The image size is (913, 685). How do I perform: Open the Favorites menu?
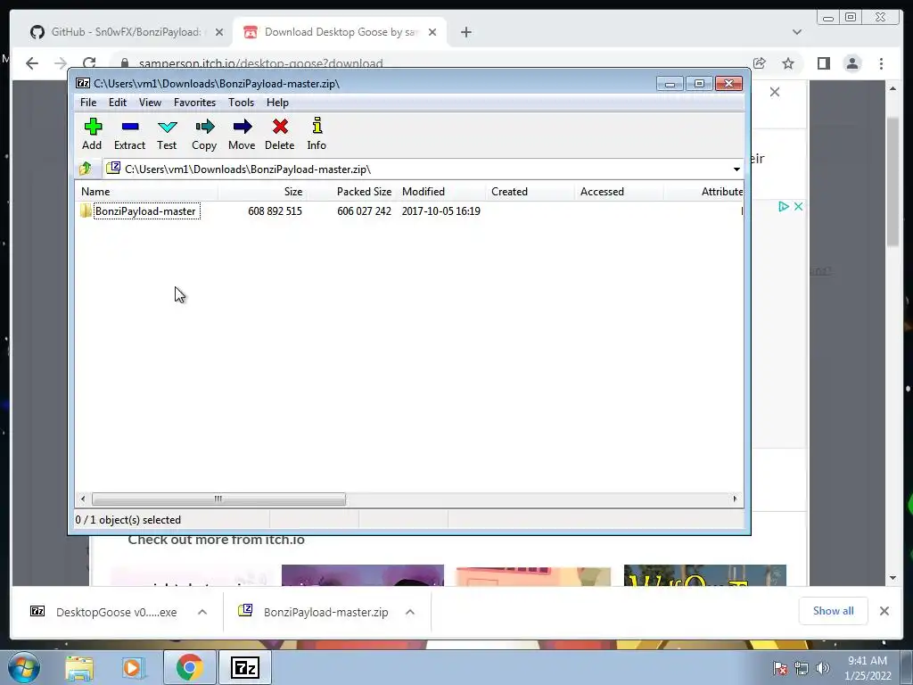tap(194, 103)
